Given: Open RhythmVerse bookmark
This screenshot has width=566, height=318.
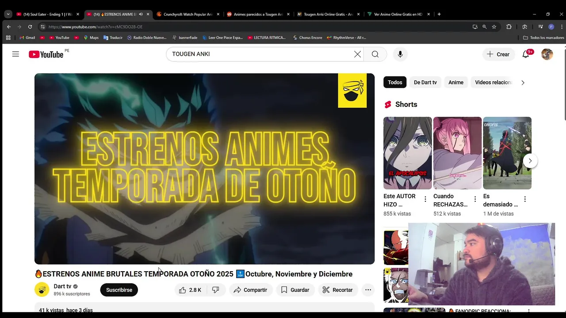Looking at the screenshot, I should pos(346,38).
